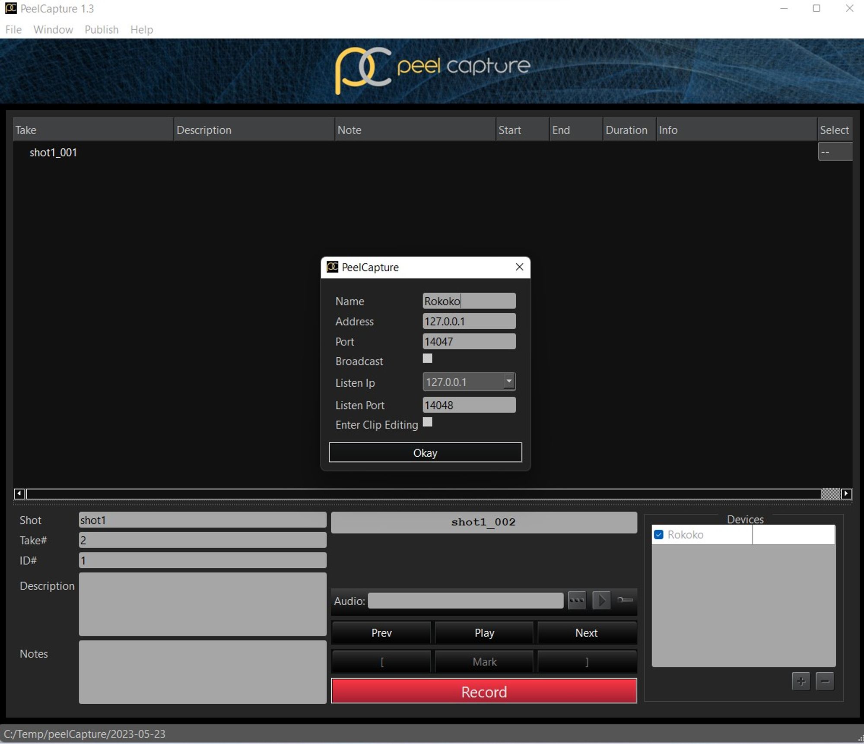
Task: Click the Play button
Action: pos(484,633)
